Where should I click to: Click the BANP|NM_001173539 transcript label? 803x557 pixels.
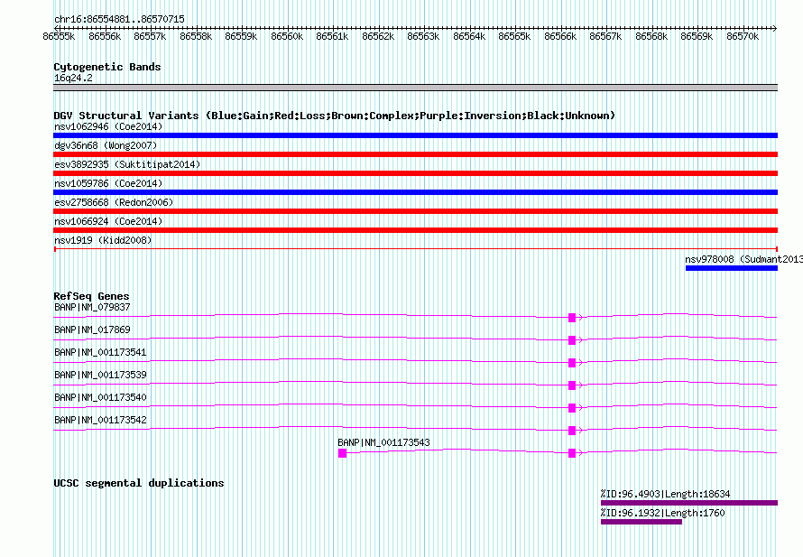point(100,375)
